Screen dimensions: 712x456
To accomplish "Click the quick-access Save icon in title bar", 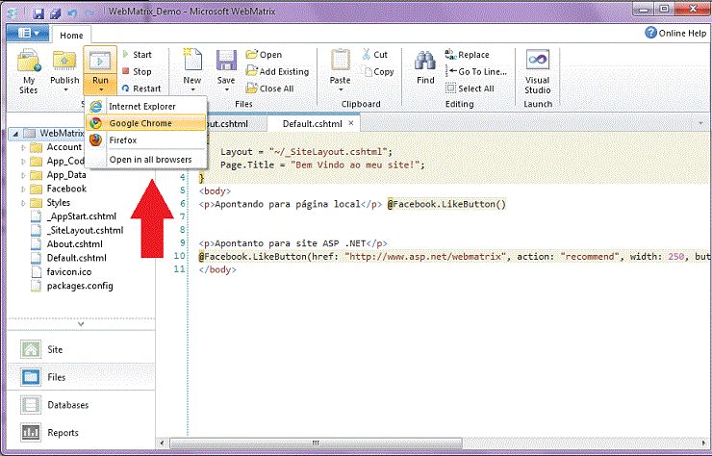I will pyautogui.click(x=38, y=13).
